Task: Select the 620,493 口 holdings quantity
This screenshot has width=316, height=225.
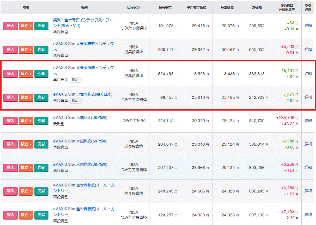Action: [168, 74]
